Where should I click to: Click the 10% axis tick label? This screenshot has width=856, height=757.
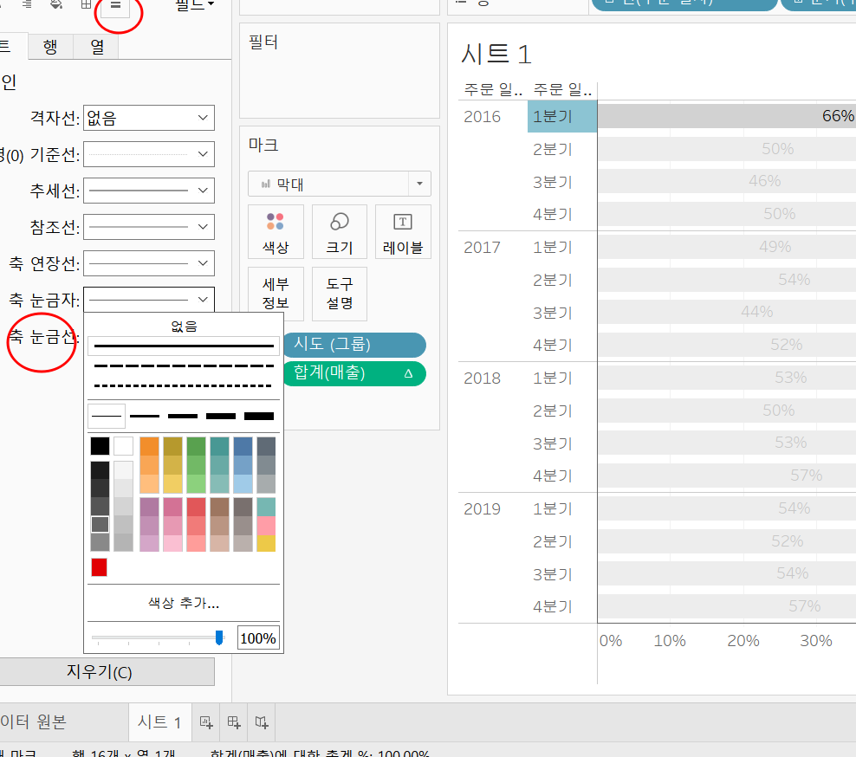click(670, 641)
